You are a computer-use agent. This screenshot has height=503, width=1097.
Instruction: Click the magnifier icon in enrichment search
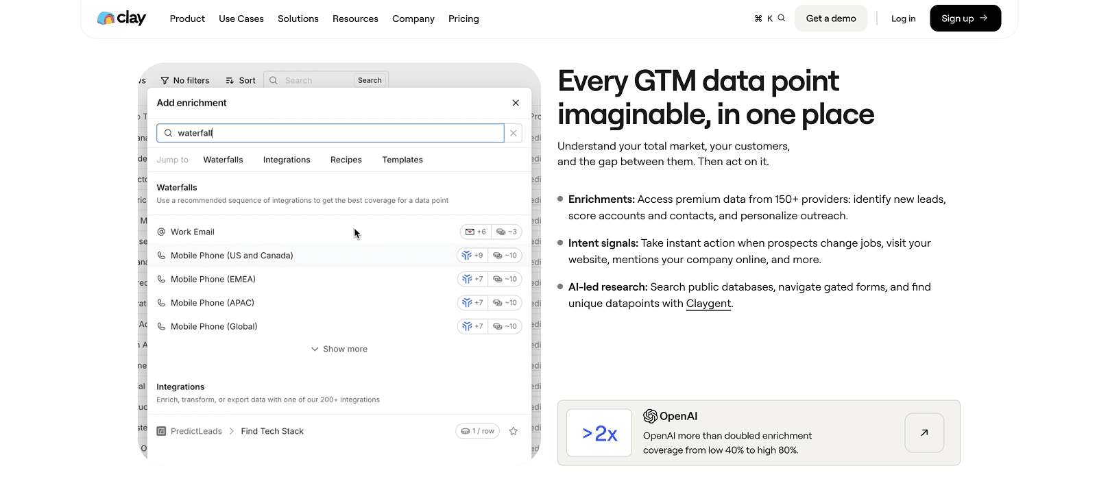[x=168, y=133]
